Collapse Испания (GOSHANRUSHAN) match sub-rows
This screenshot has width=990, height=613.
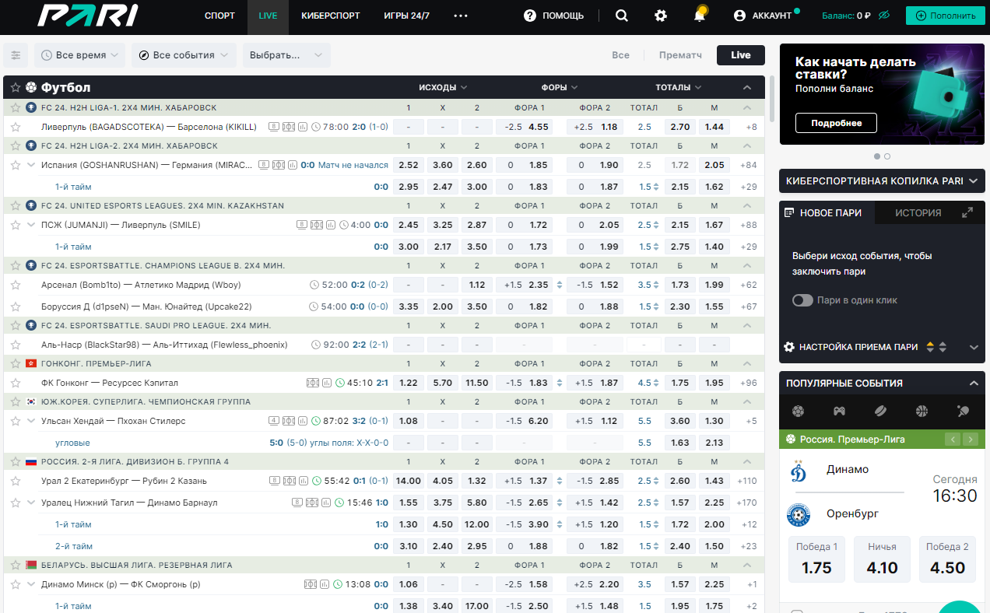[31, 165]
